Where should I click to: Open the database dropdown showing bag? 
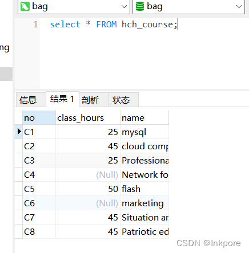pyautogui.click(x=188, y=7)
